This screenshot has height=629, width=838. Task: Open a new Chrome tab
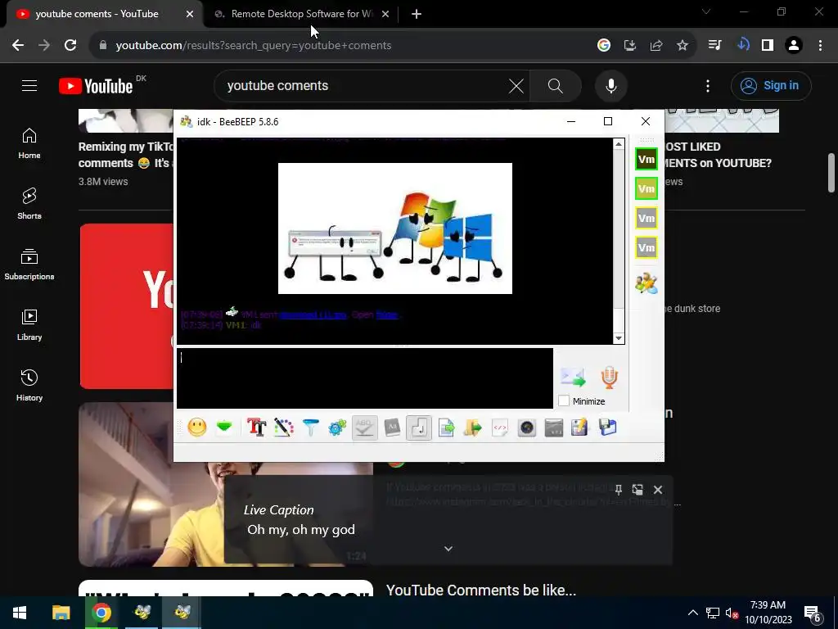click(x=417, y=15)
